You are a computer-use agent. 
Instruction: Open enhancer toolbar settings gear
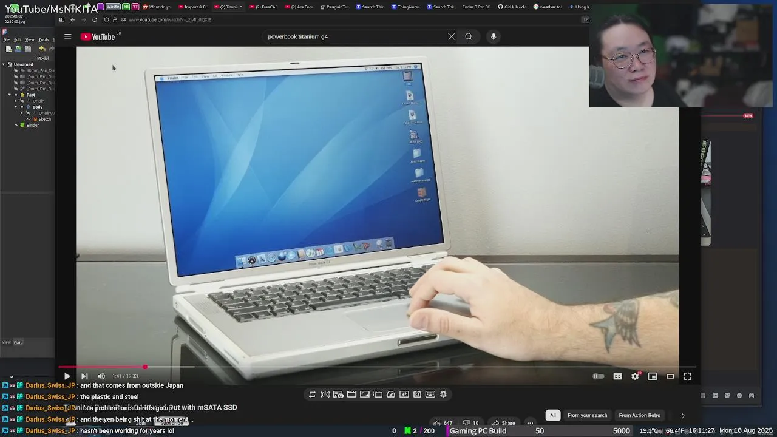coord(443,395)
